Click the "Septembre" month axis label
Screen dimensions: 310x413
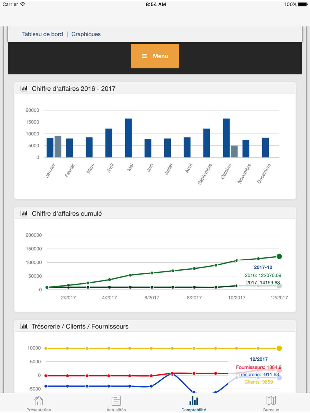tap(205, 174)
